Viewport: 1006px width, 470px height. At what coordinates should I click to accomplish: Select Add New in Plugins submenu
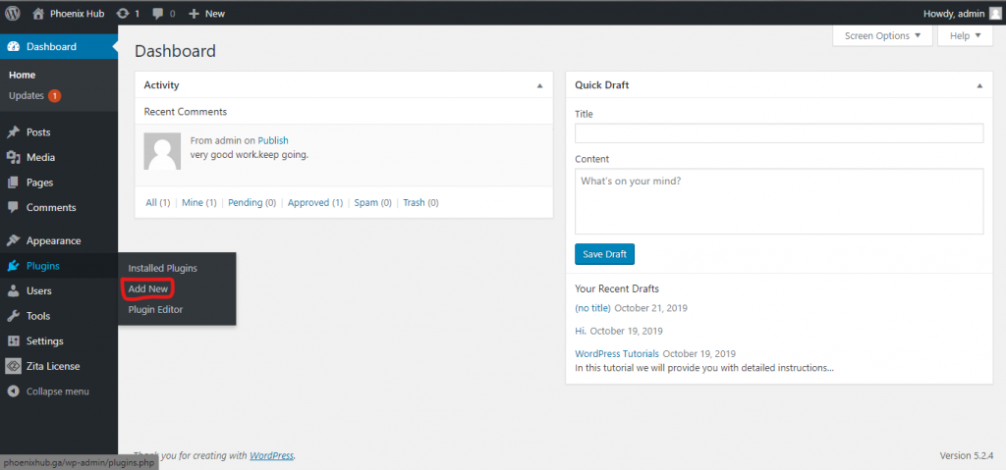tap(148, 289)
